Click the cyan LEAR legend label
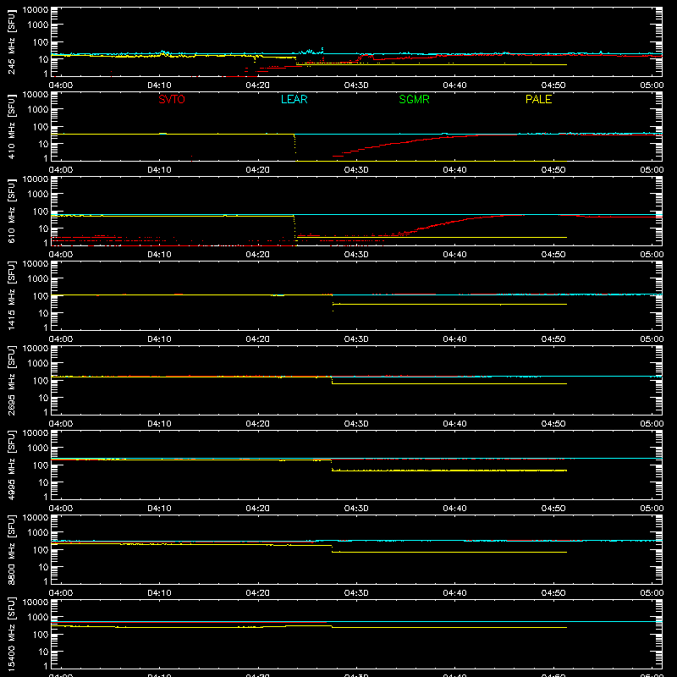This screenshot has height=677, width=677. point(294,100)
